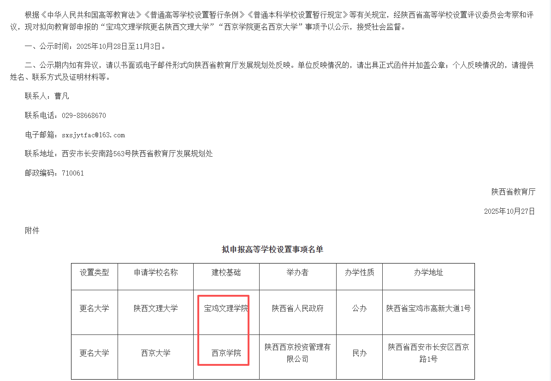Select the 陕西文理大学 table cell
This screenshot has width=551, height=381.
pyautogui.click(x=156, y=308)
